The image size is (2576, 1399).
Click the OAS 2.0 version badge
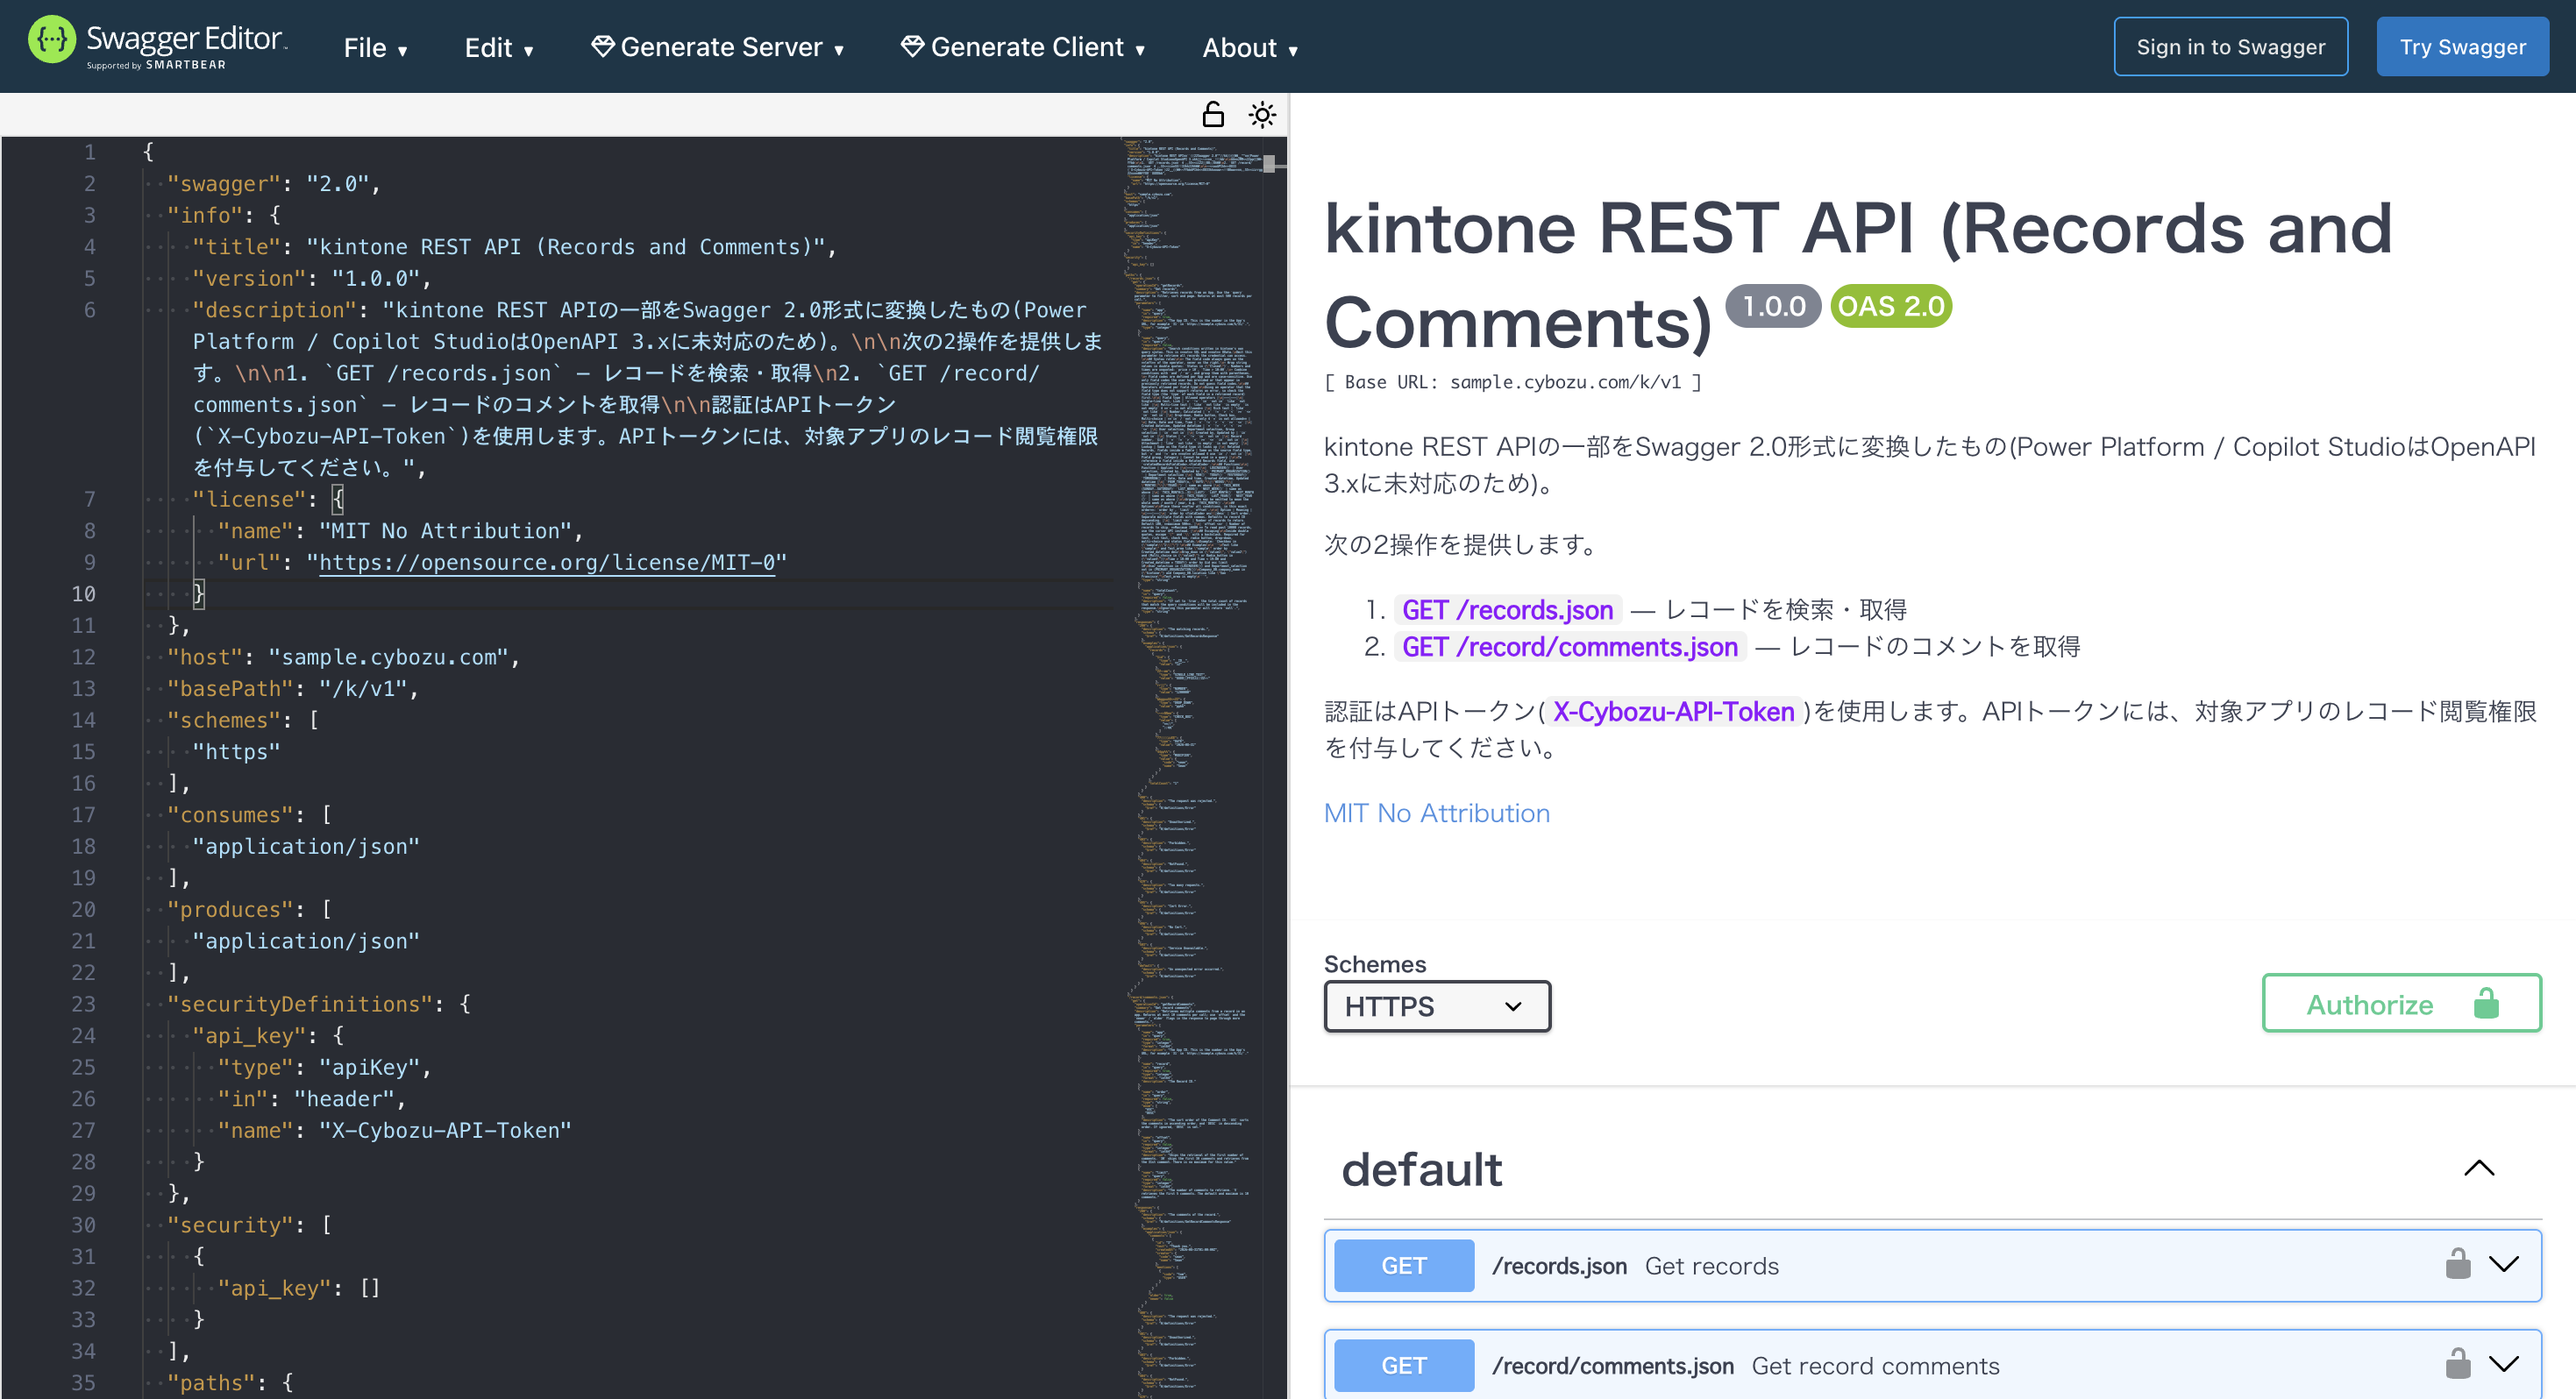pyautogui.click(x=1890, y=306)
